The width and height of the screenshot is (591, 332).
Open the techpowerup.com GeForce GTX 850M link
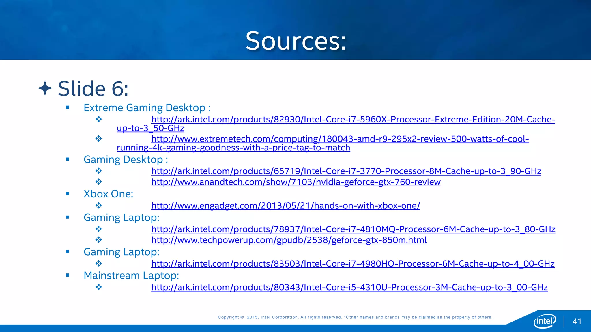(289, 240)
